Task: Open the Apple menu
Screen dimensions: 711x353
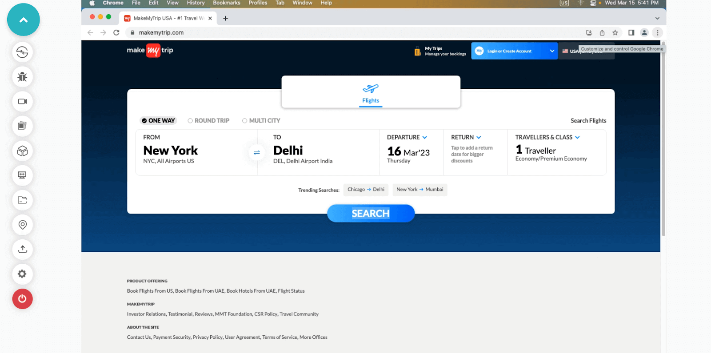Action: coord(92,3)
